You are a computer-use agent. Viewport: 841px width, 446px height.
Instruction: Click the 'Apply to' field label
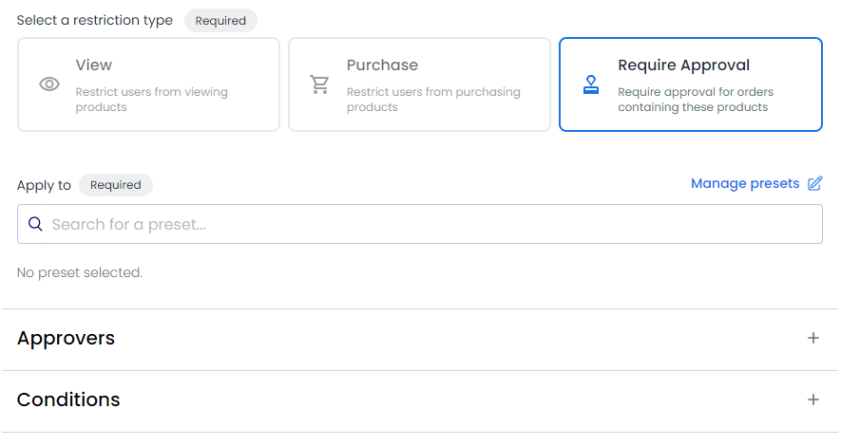(x=44, y=186)
